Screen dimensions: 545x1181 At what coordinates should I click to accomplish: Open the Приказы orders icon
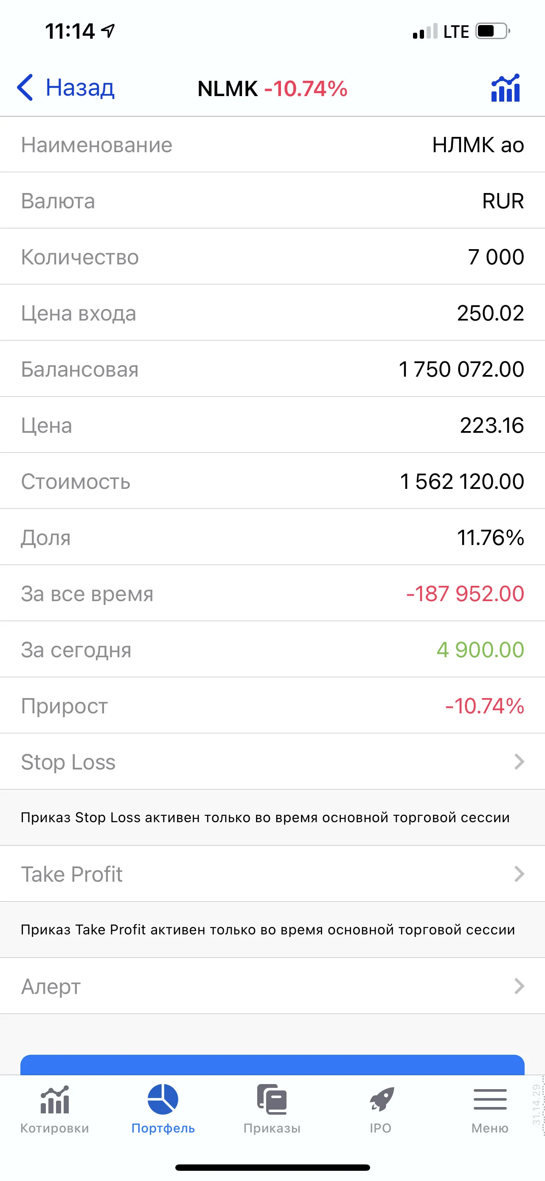coord(272,1099)
